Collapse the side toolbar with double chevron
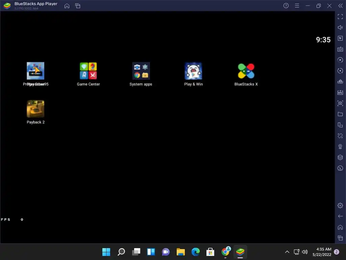 [x=341, y=6]
